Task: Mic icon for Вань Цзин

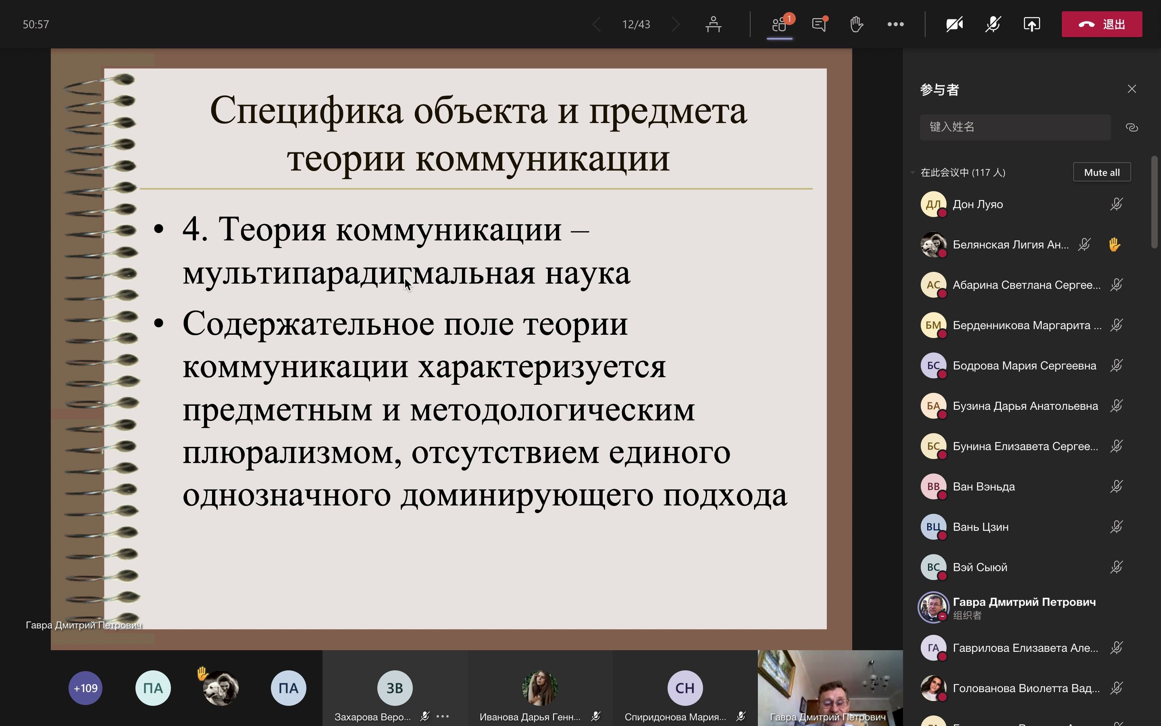Action: [1116, 527]
